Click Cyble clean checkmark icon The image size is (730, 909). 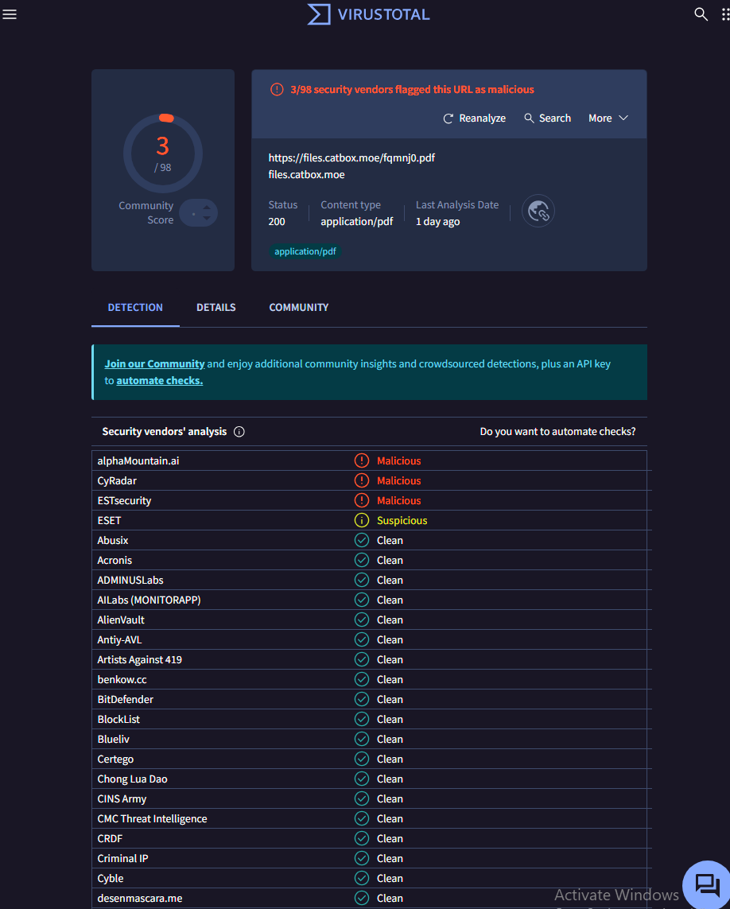pos(362,878)
